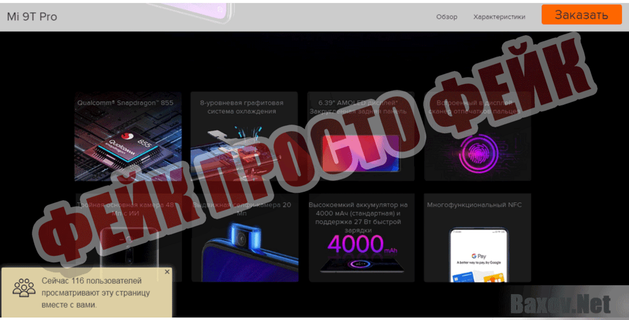Open the Обзор navigation item
Image resolution: width=629 pixels, height=320 pixels.
point(446,16)
